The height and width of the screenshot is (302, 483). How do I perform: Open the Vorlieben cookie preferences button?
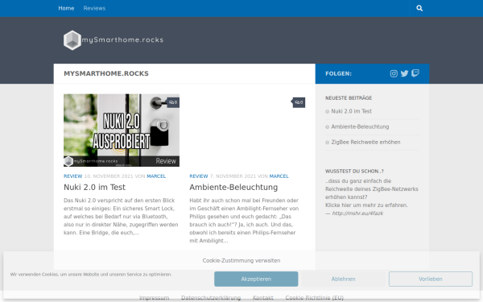[431, 279]
